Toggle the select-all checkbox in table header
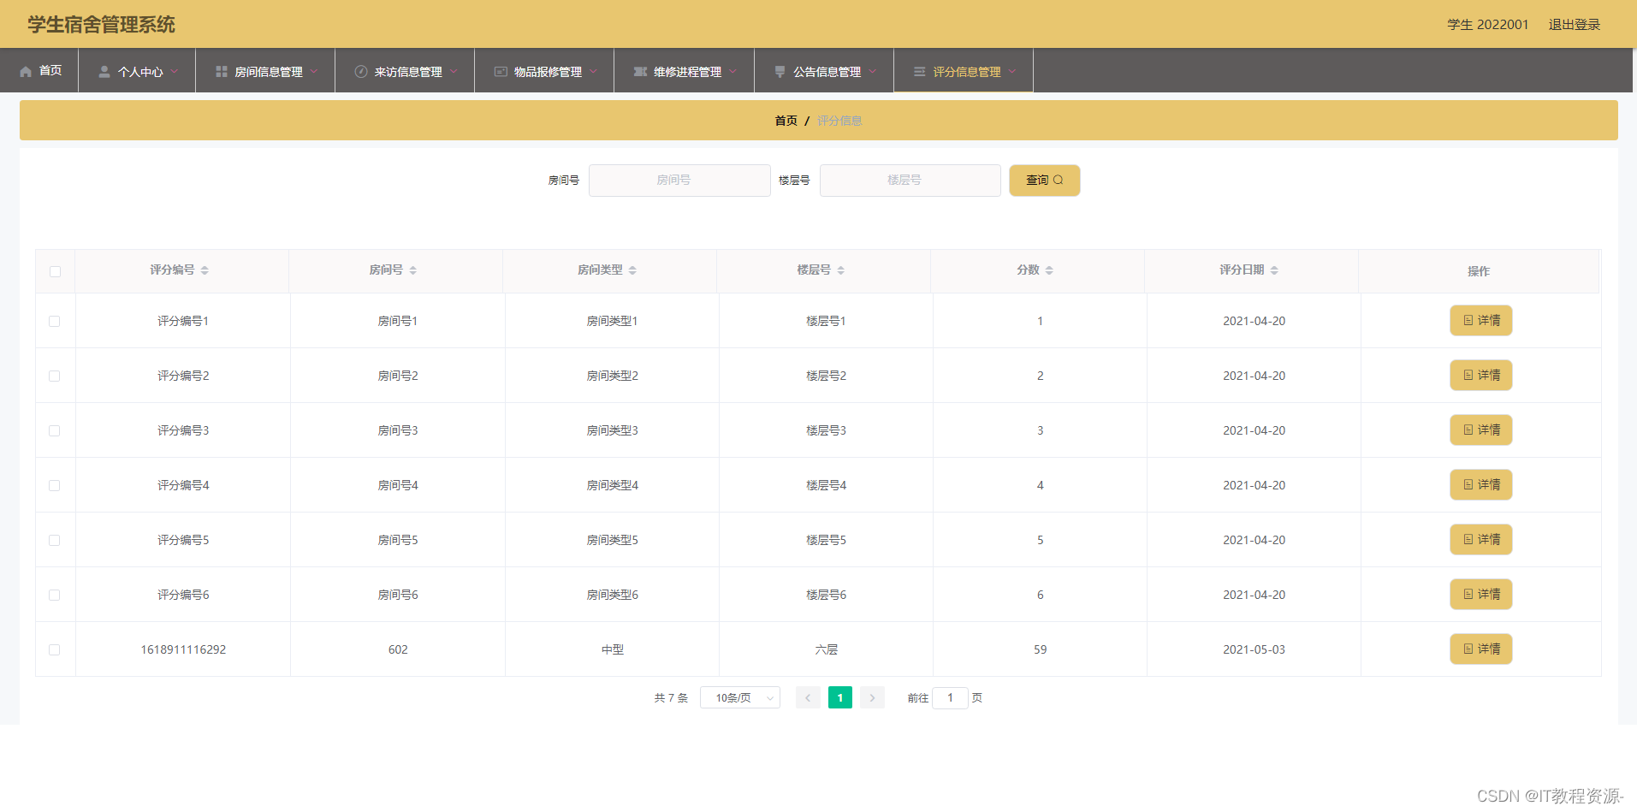 55,271
